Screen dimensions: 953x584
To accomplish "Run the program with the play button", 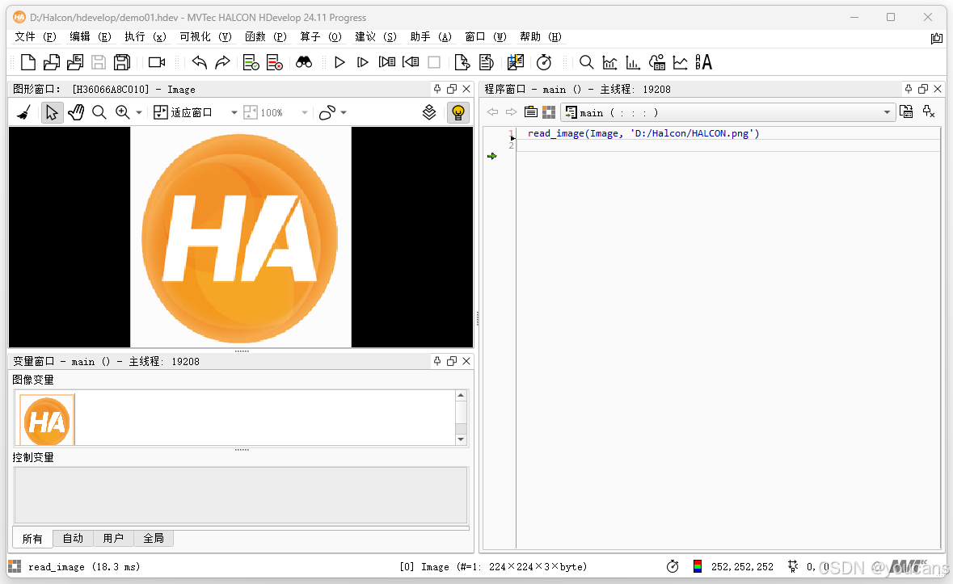I will pos(339,62).
